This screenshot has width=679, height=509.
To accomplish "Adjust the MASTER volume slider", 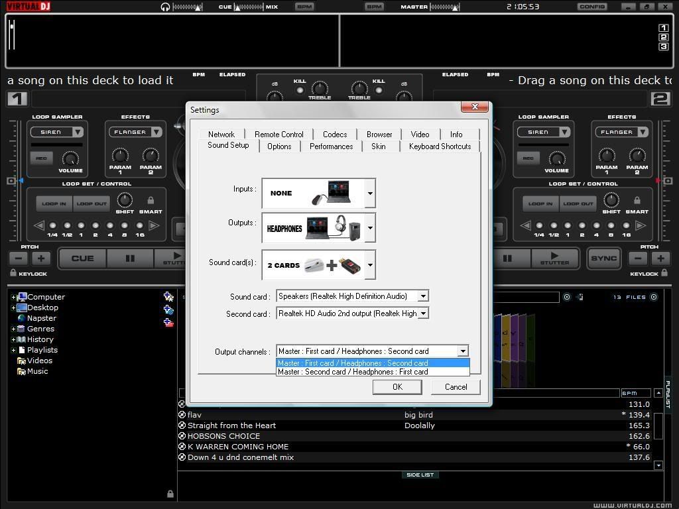I will click(x=444, y=7).
